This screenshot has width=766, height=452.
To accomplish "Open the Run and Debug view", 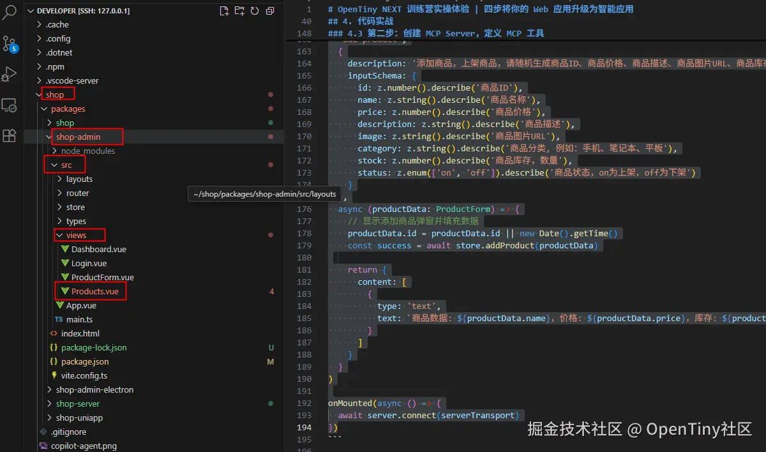I will pyautogui.click(x=9, y=75).
